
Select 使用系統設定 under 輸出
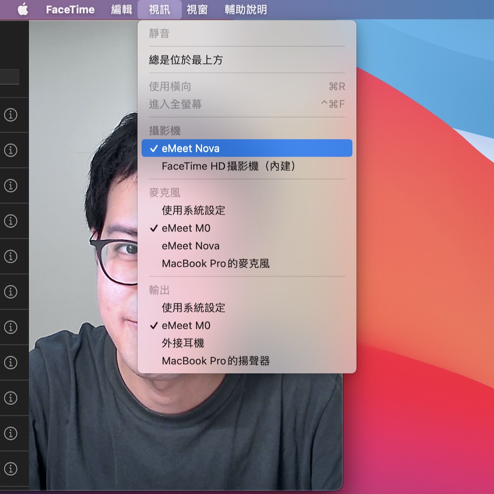247,307
